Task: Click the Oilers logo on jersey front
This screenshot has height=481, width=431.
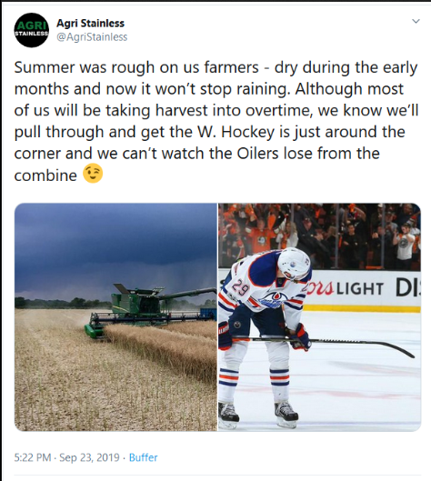Action: click(x=273, y=301)
